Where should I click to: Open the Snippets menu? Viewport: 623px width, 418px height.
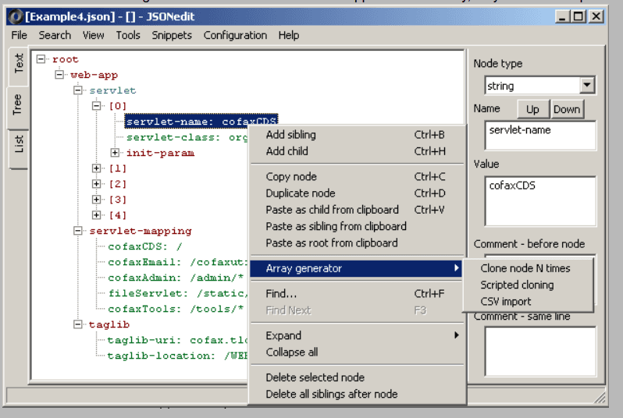tap(172, 35)
